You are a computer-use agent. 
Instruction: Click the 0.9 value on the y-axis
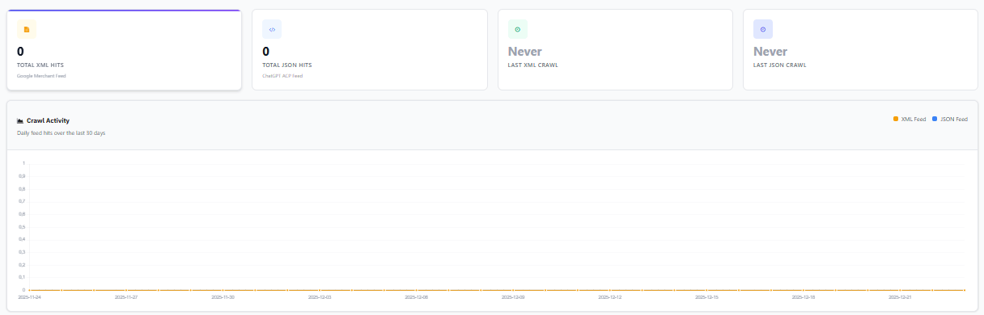click(x=22, y=175)
